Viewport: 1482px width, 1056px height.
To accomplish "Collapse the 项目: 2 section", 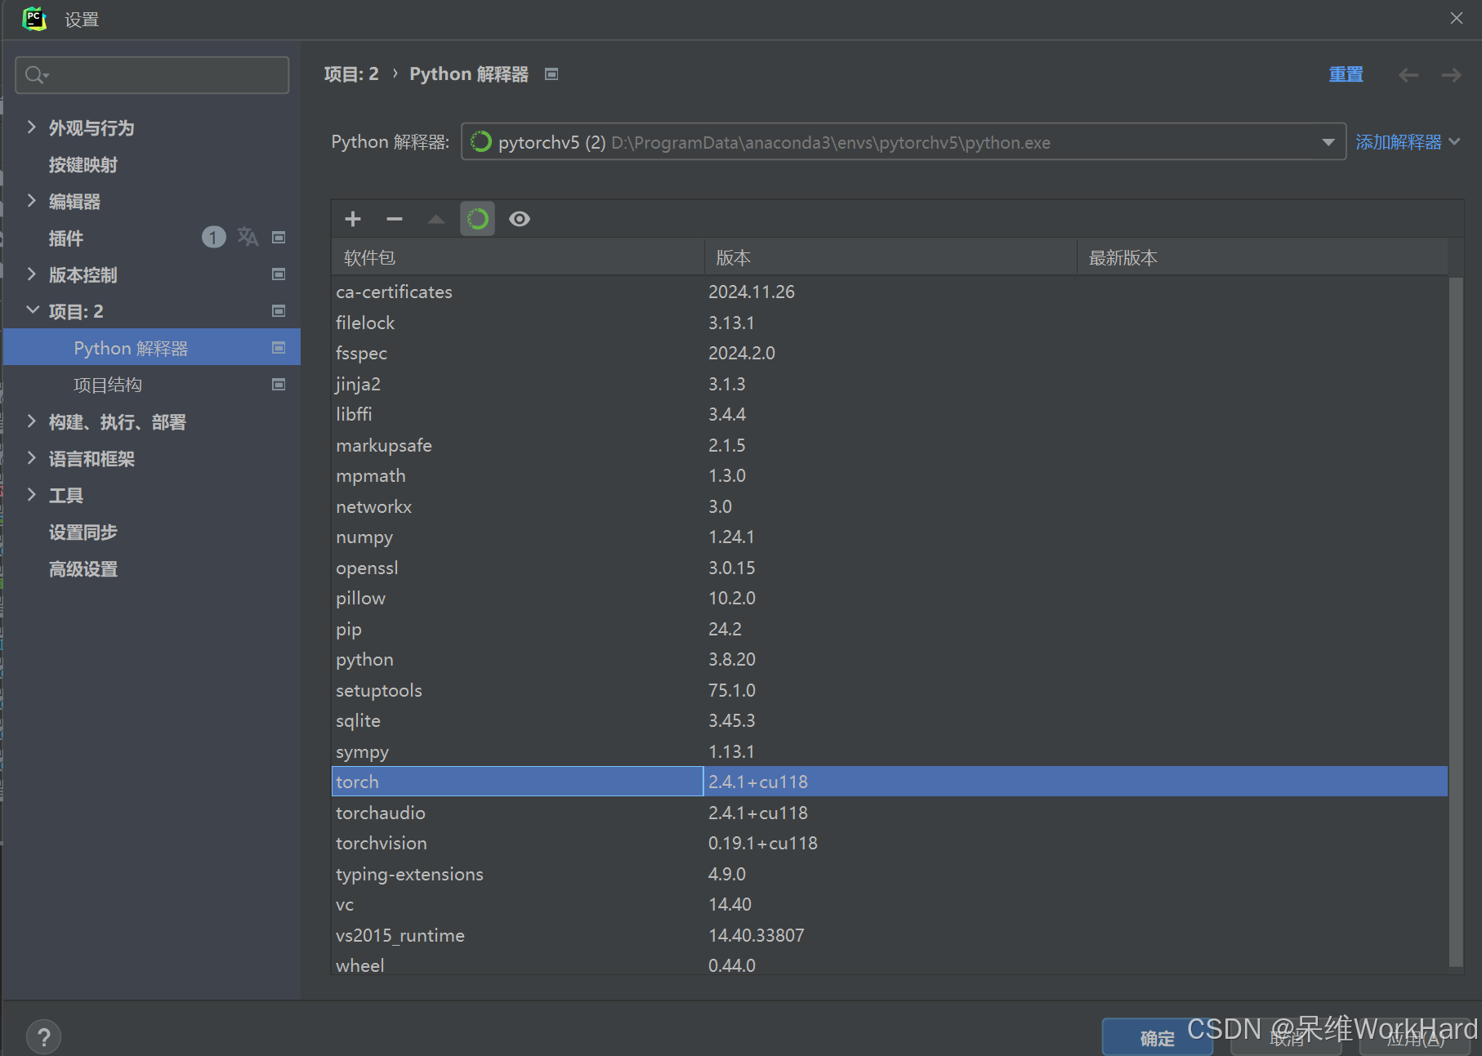I will click(x=33, y=310).
